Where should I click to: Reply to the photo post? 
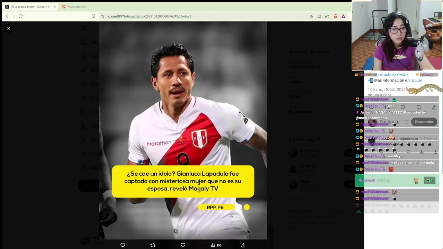[x=124, y=245]
